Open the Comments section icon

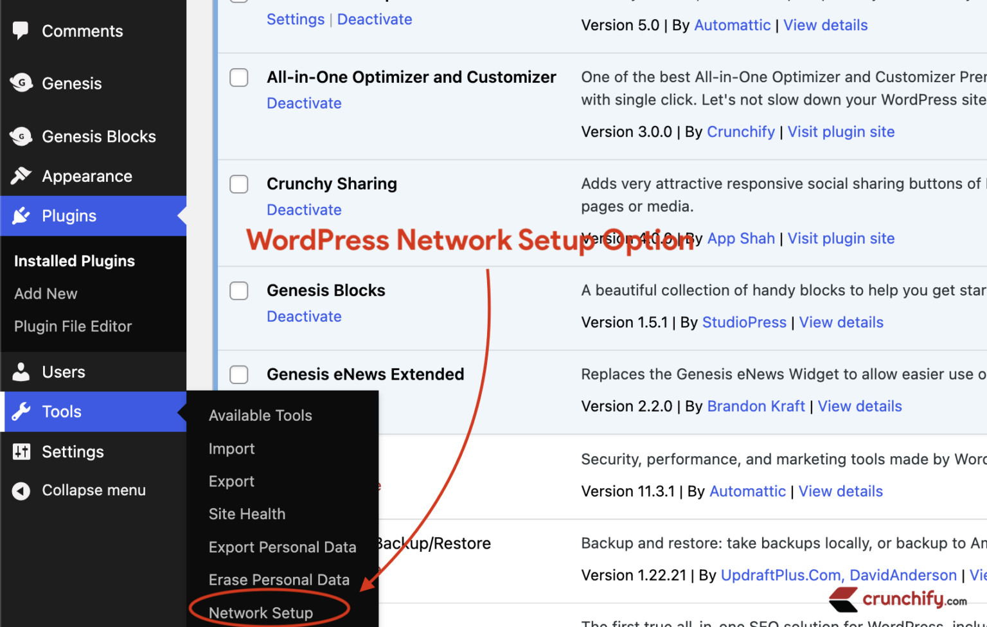21,30
